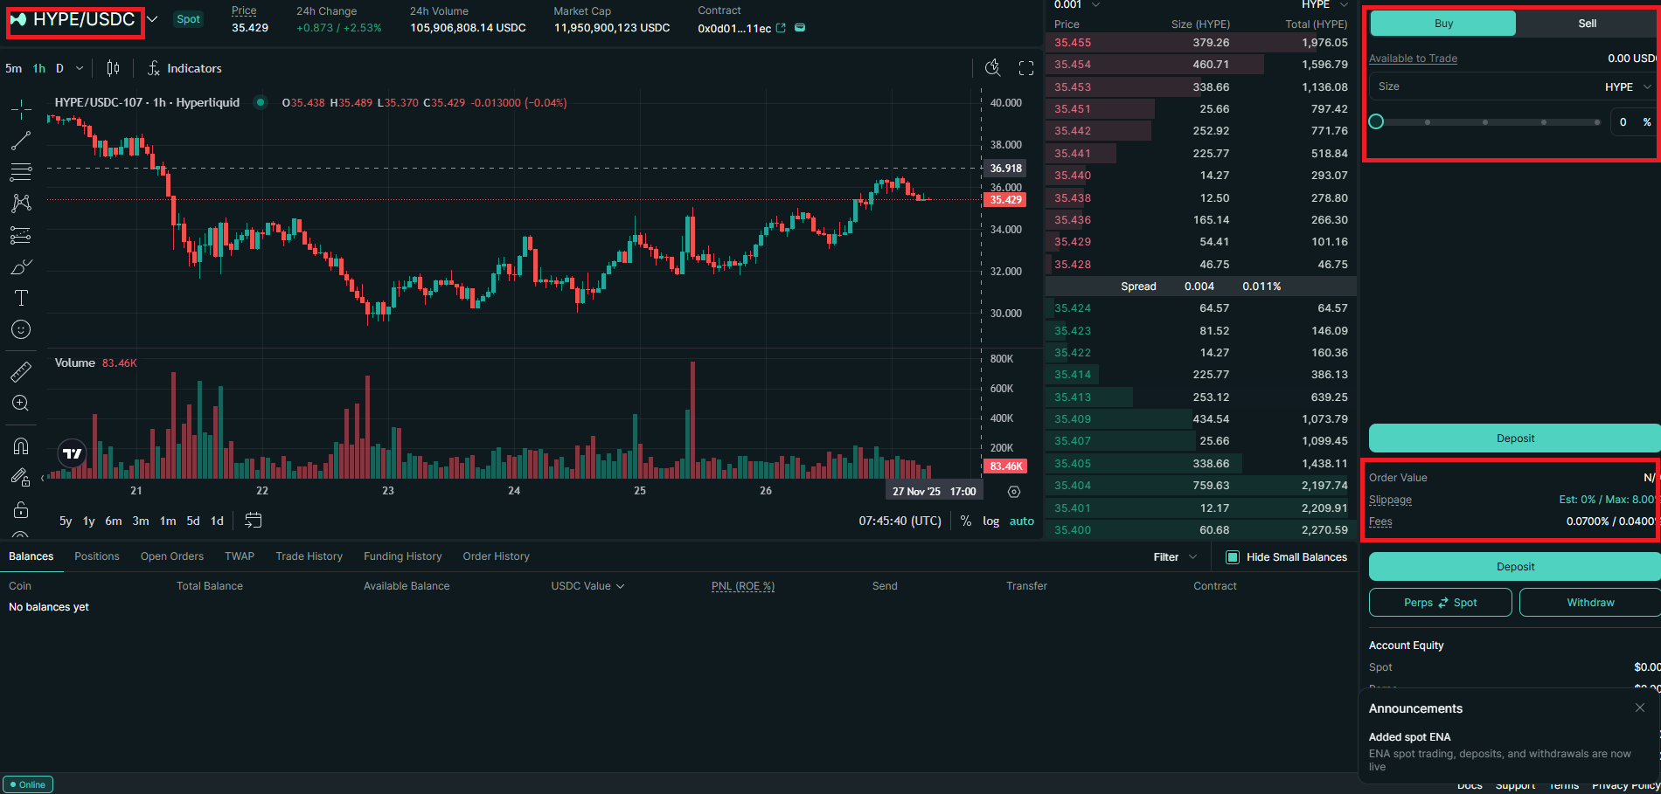The width and height of the screenshot is (1661, 794).
Task: Click the Perps Spot transfer button
Action: [1440, 603]
